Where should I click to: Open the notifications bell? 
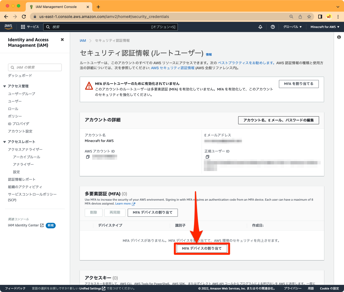click(x=260, y=27)
